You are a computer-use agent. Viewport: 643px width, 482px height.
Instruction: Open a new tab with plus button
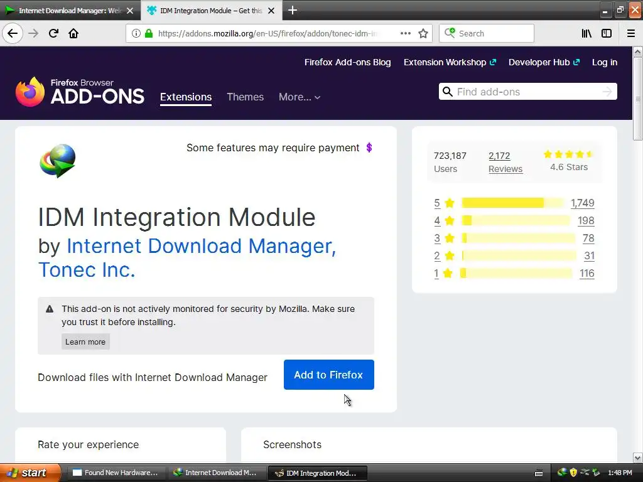293,10
